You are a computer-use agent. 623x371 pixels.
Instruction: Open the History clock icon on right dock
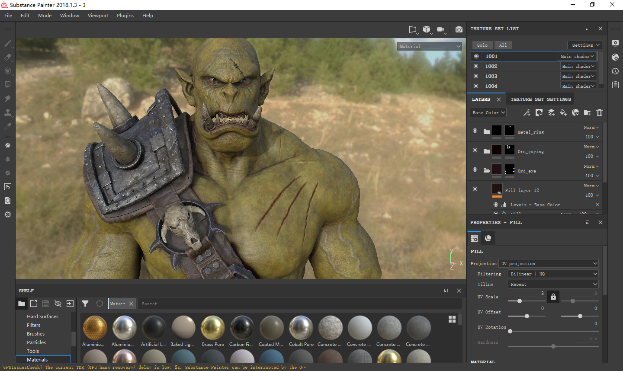click(616, 71)
